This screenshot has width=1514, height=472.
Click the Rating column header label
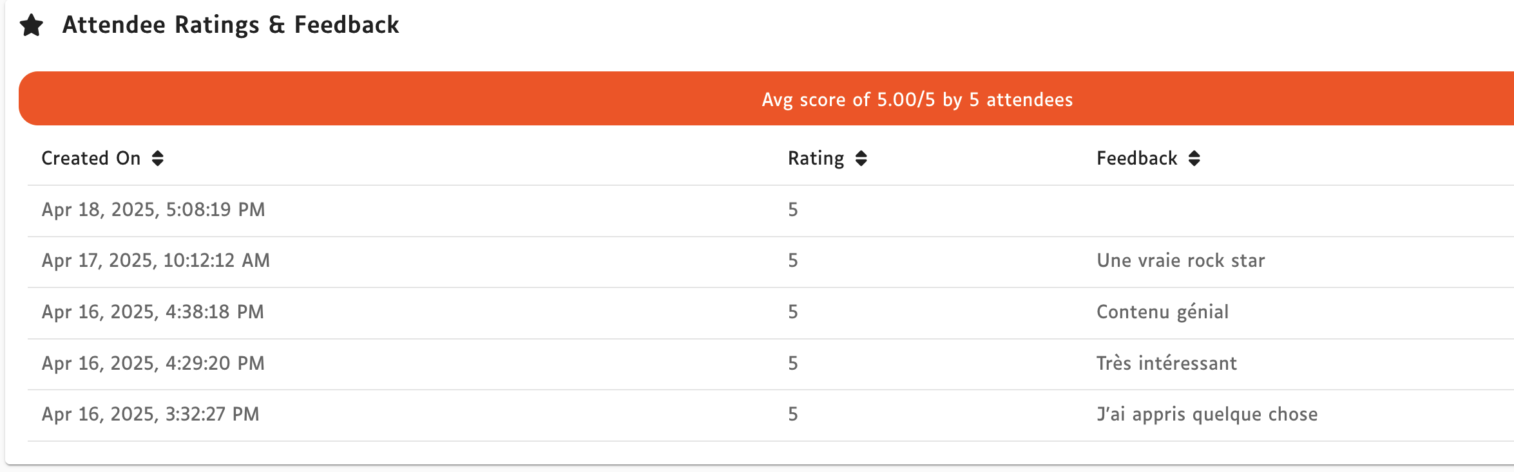coord(816,158)
